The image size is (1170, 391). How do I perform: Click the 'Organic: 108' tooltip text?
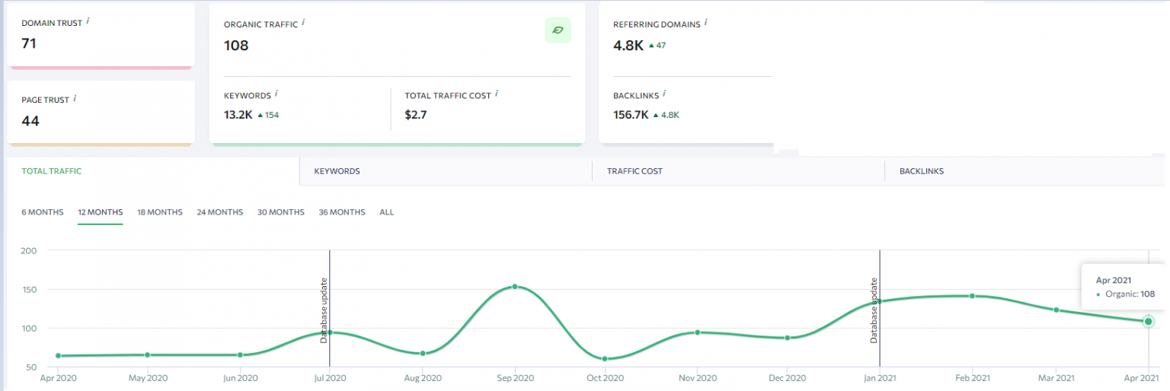point(1130,294)
